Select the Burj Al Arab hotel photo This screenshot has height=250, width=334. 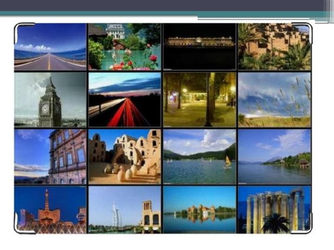[x=125, y=210]
